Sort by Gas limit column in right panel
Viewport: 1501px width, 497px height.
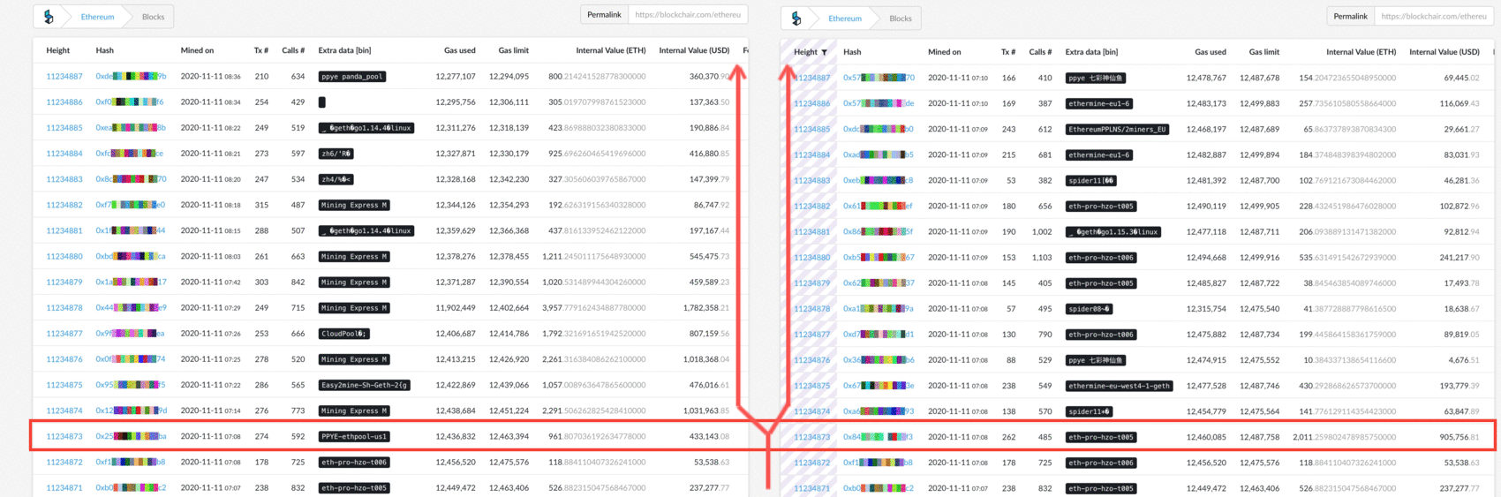pyautogui.click(x=1264, y=52)
